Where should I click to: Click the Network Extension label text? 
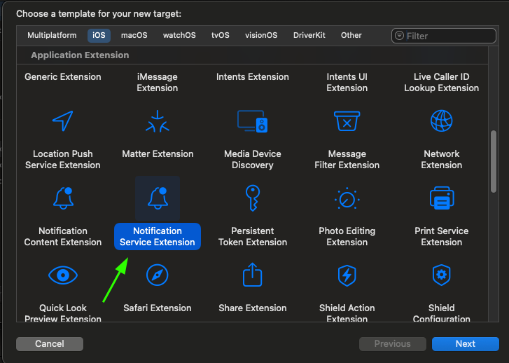(442, 159)
